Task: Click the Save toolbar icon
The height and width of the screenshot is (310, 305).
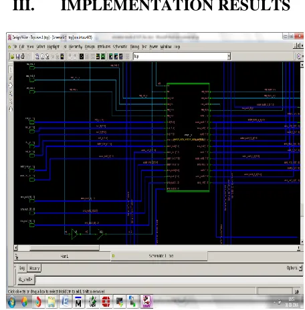Action: click(x=17, y=57)
